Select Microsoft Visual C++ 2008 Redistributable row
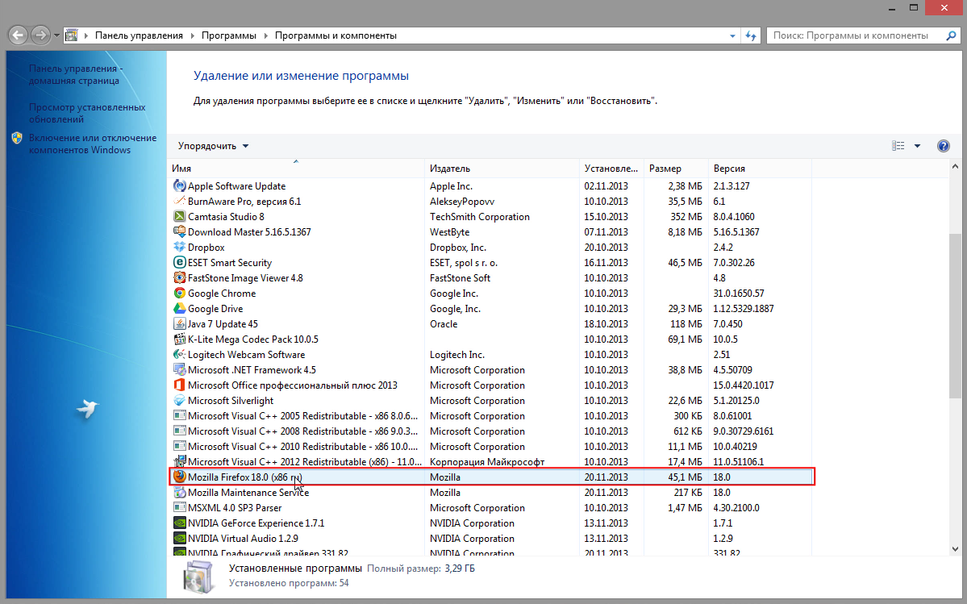The height and width of the screenshot is (604, 967). coord(491,431)
